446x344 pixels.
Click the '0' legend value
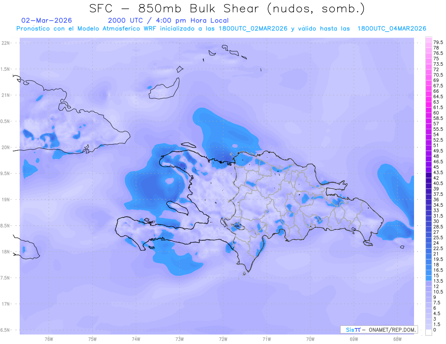tap(434, 330)
